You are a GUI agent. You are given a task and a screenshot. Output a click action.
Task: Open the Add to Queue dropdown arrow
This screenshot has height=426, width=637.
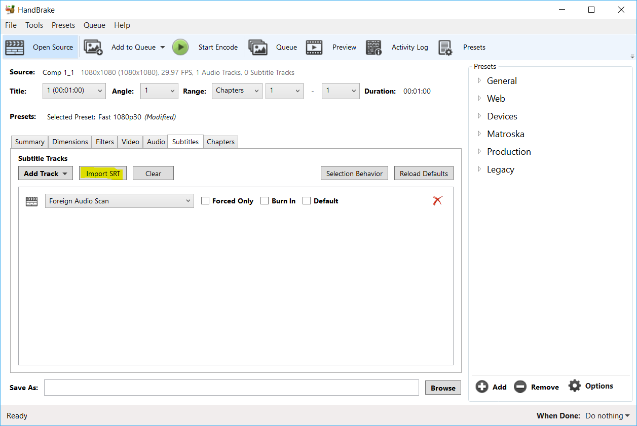163,48
